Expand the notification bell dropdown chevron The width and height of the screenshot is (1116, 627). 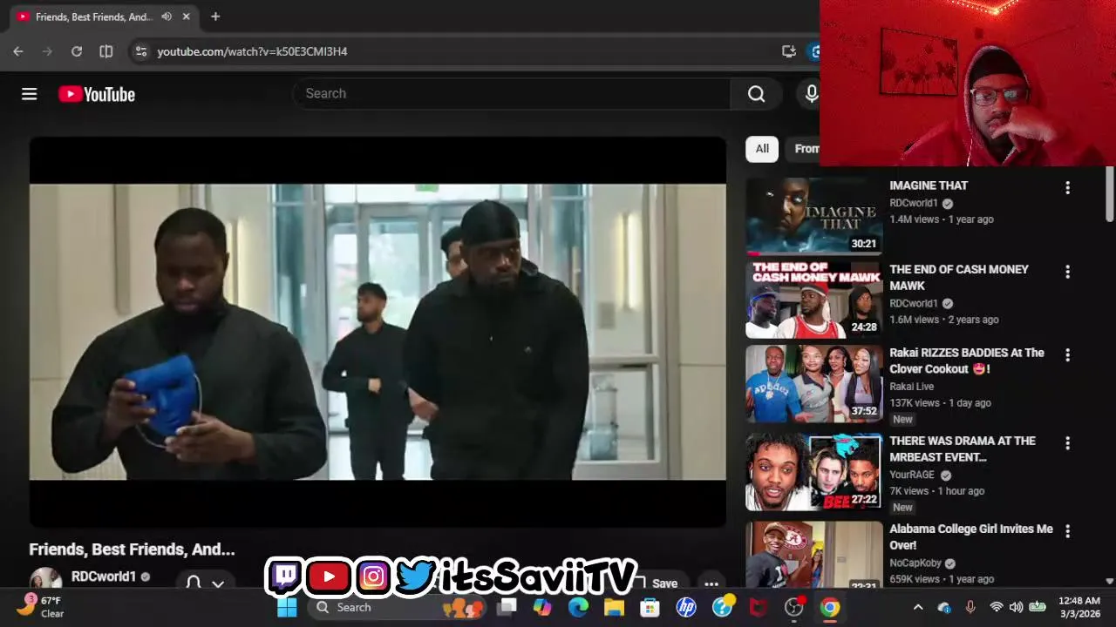point(219,583)
